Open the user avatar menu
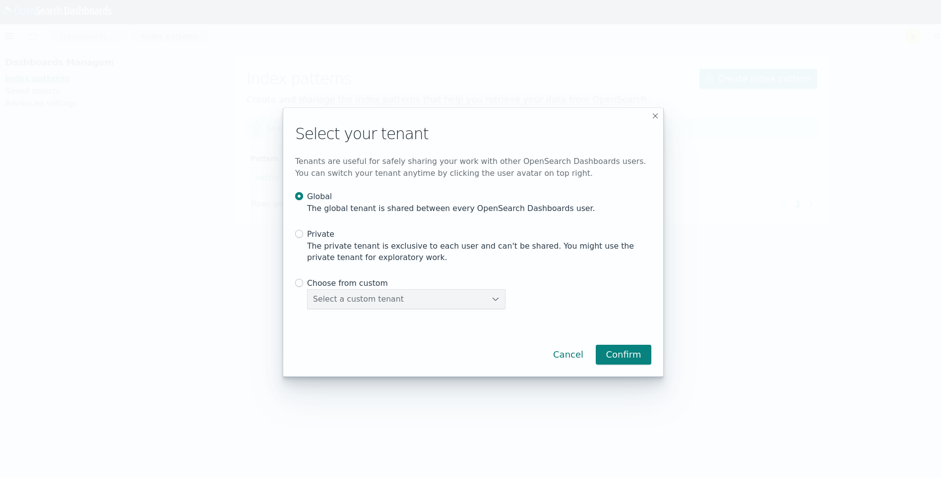 pos(913,36)
